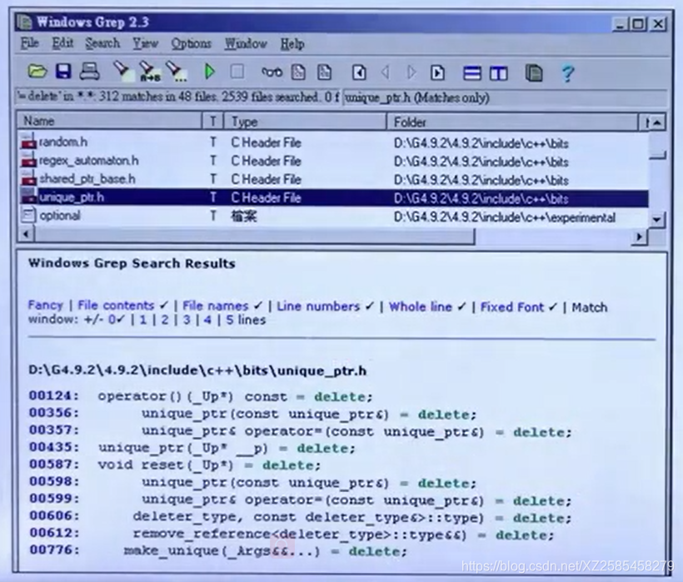This screenshot has height=582, width=683.
Task: Click the print toolbar icon
Action: pos(89,72)
